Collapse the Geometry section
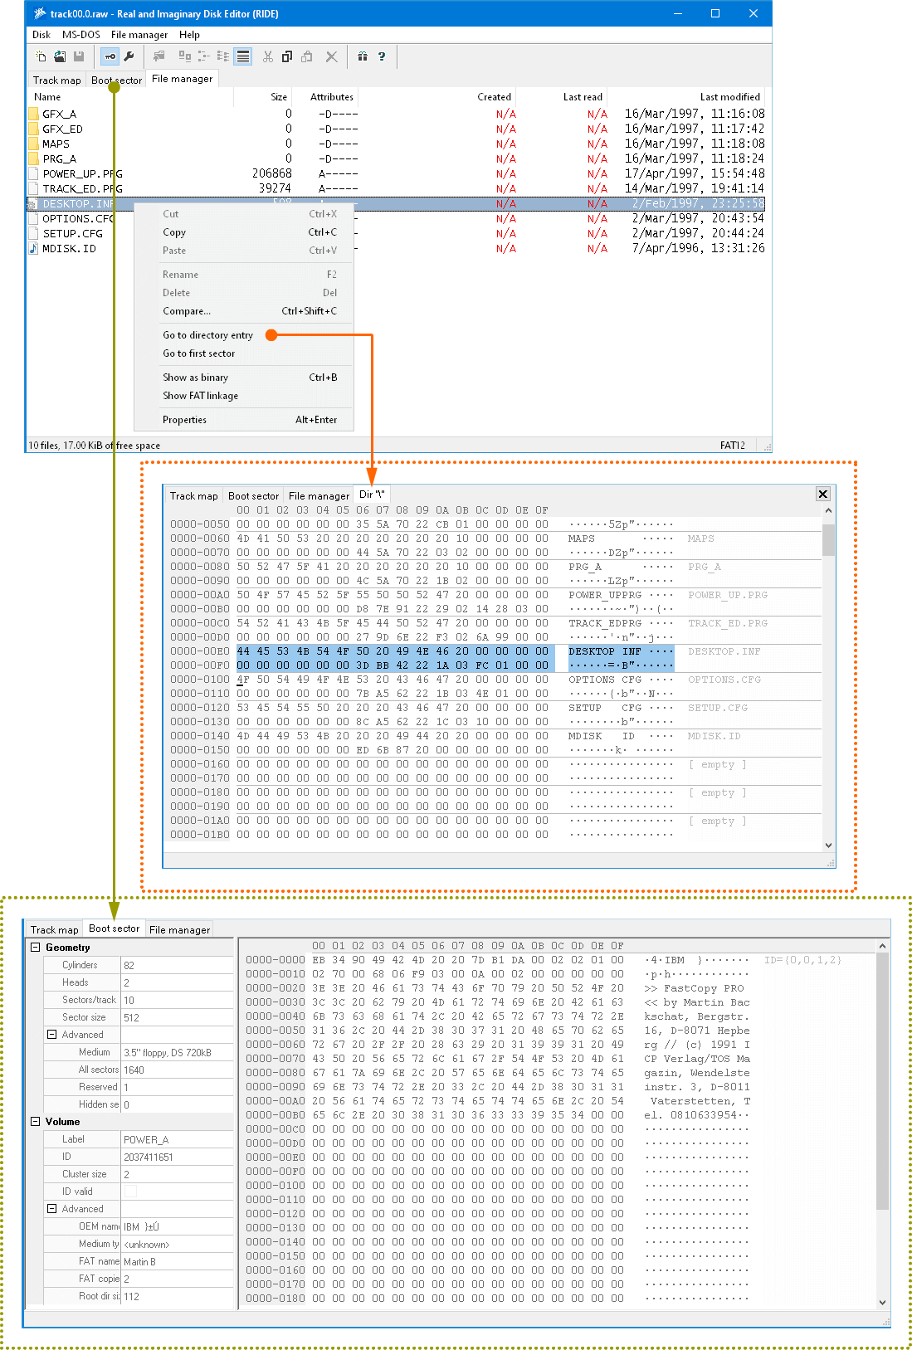The image size is (912, 1350). click(x=35, y=947)
